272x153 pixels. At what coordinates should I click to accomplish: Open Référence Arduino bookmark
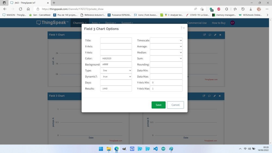93,15
